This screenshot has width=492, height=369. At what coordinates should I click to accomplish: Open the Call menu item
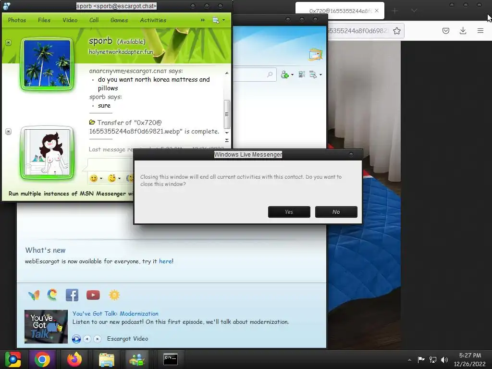(x=94, y=20)
